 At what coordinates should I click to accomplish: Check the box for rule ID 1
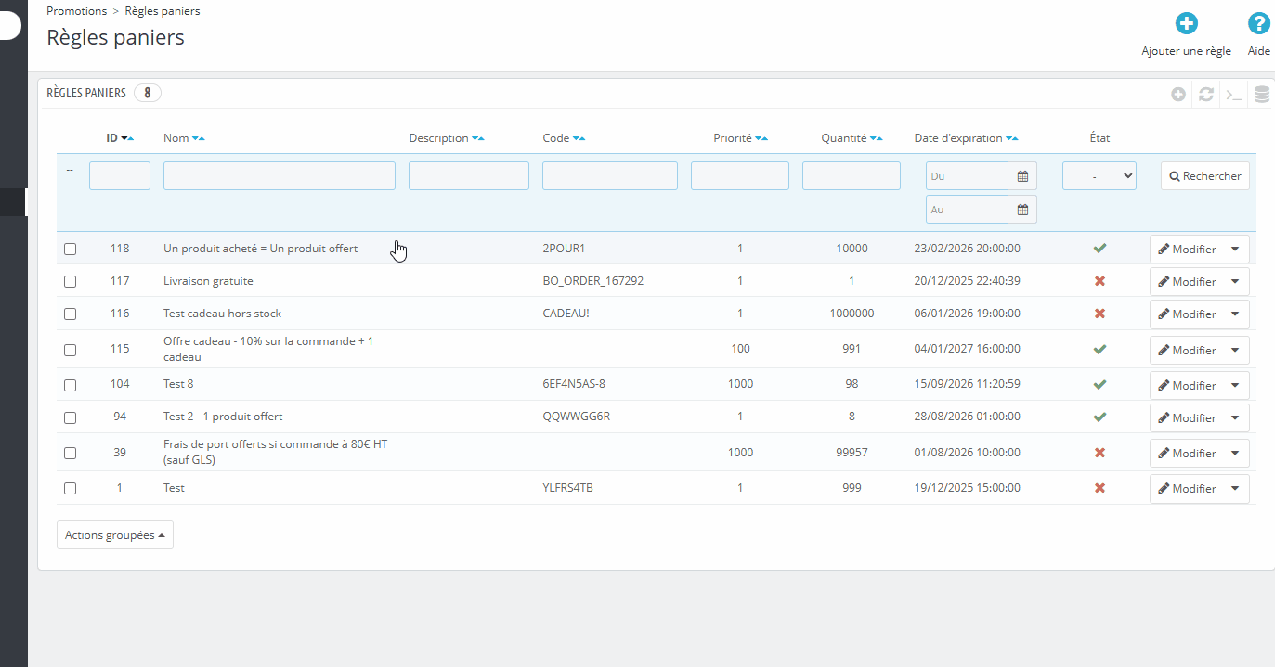point(71,488)
